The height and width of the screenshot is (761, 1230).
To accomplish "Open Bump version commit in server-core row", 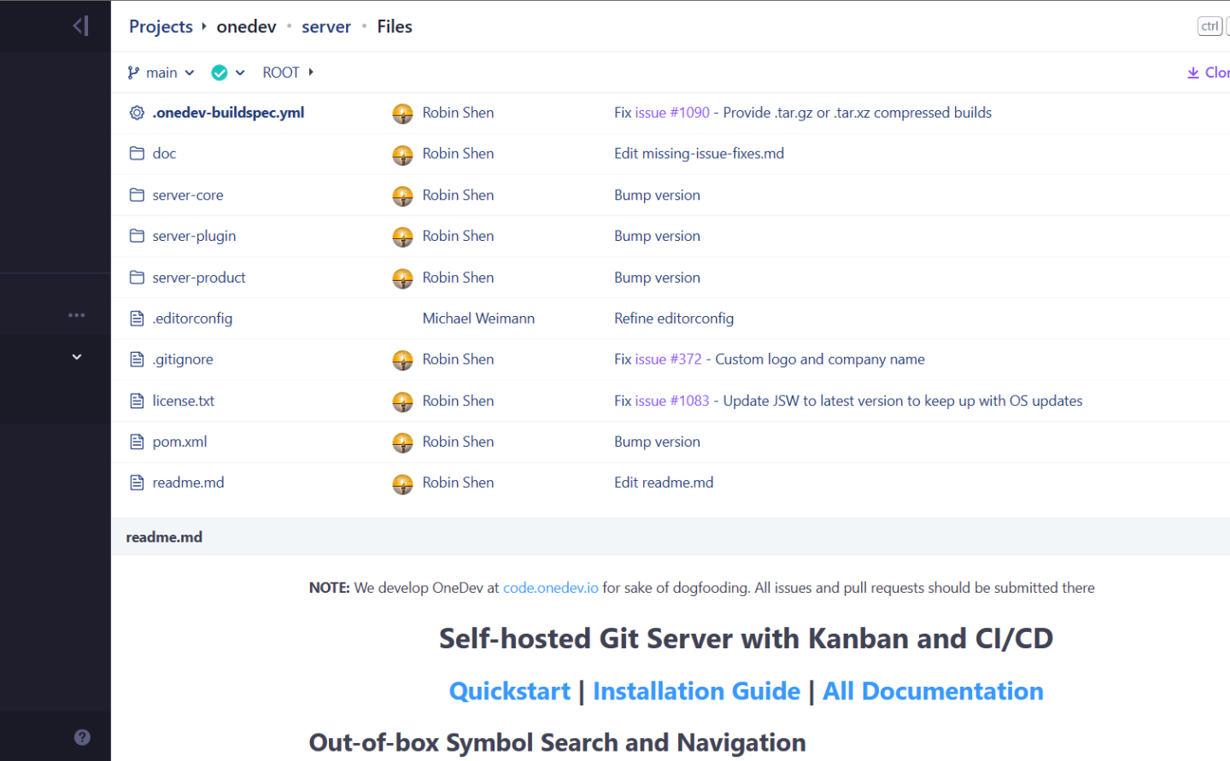I will click(x=657, y=195).
